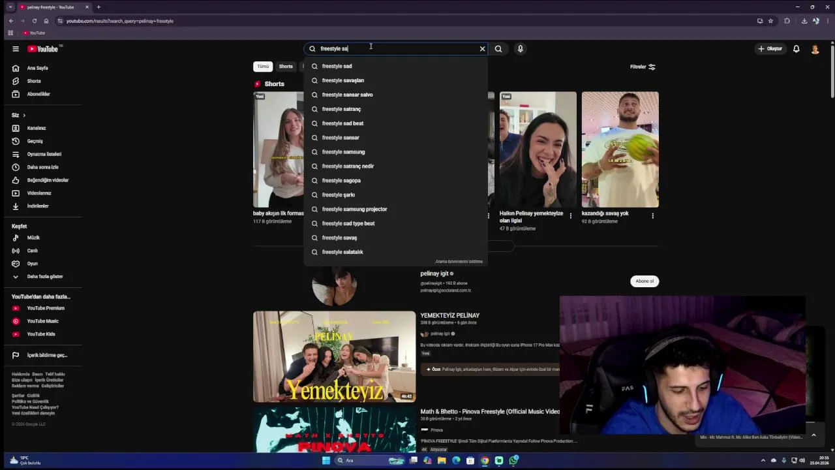
Task: Choose suggestion freestyle samsung
Action: (395, 152)
